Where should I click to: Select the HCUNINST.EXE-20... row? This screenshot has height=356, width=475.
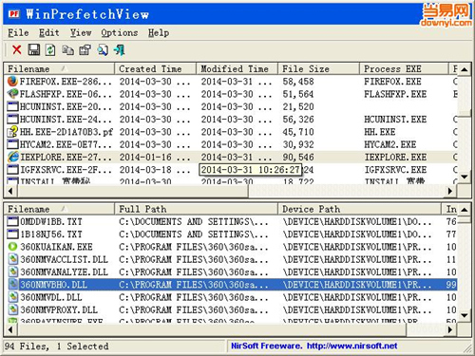[x=231, y=106]
